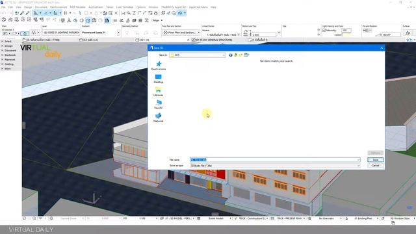Open the Design menu

coord(28,7)
